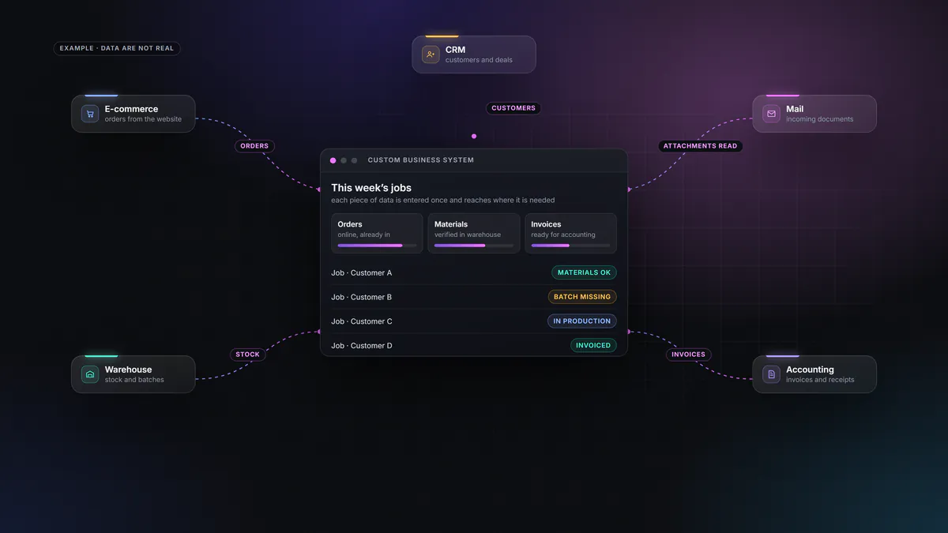Click the EXAMPLE · DATA ARE NOT REAL tag
The height and width of the screenshot is (533, 948).
[117, 48]
